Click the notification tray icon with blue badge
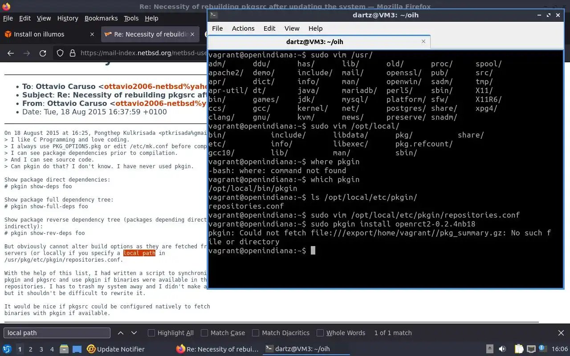 pyautogui.click(x=542, y=349)
